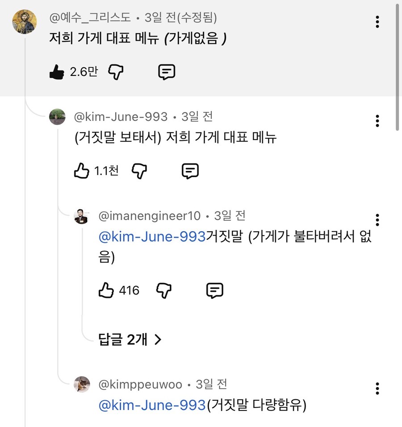Open more options for @kimppeuwoo reply
This screenshot has width=402, height=427.
(377, 388)
